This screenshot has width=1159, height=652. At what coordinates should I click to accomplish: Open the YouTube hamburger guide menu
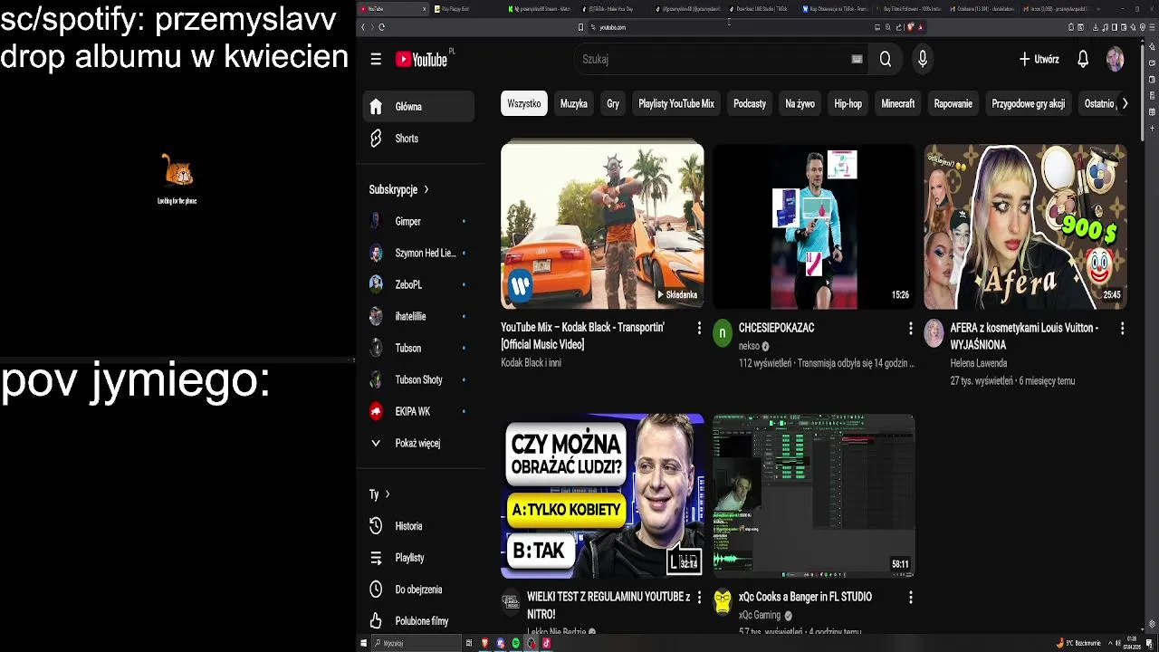click(376, 59)
